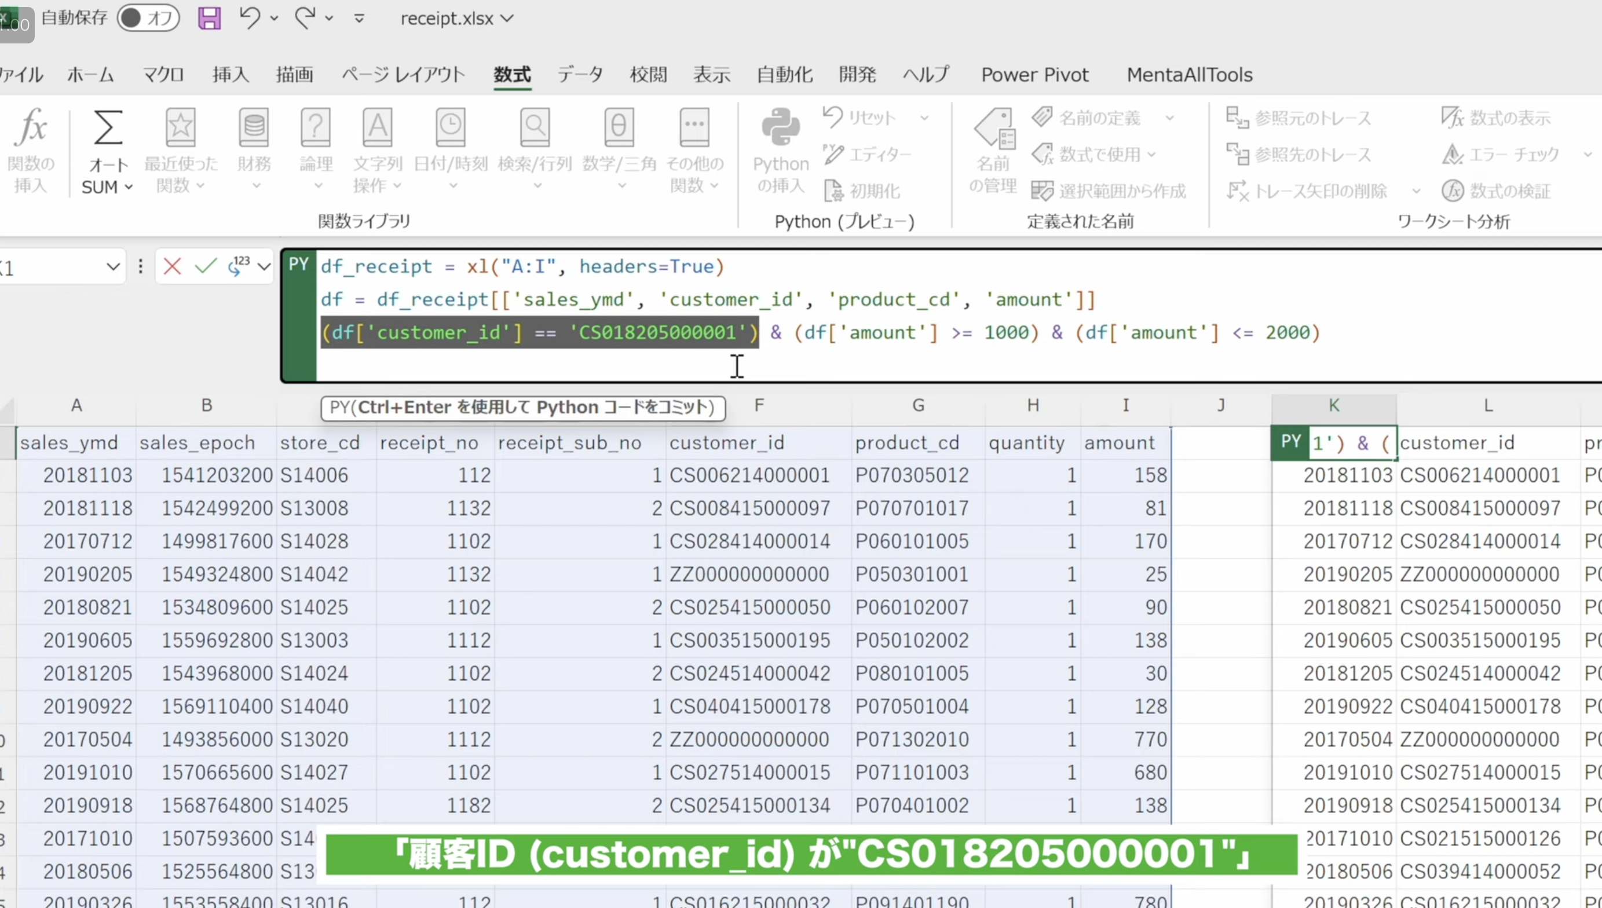Click the product_cd header cell in column G

coord(919,443)
